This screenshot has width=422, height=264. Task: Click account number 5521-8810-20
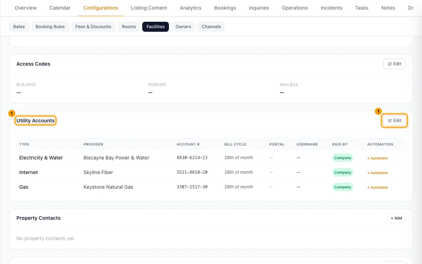coord(192,172)
